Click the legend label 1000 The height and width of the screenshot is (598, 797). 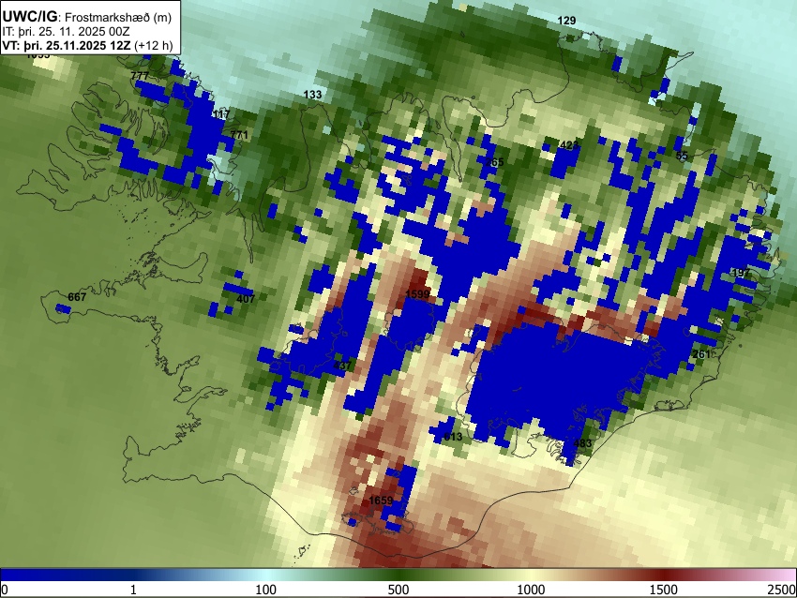[x=531, y=590]
